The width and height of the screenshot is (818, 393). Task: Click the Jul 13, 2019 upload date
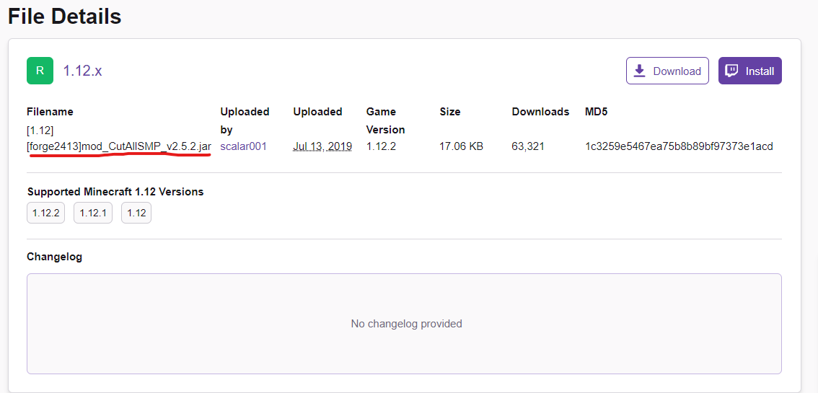pyautogui.click(x=322, y=146)
